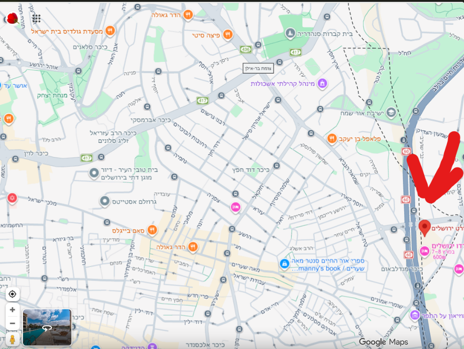This screenshot has height=349, width=464.
Task: Open the מסעדת גולדיס בית ישראל marker
Action: point(110,31)
